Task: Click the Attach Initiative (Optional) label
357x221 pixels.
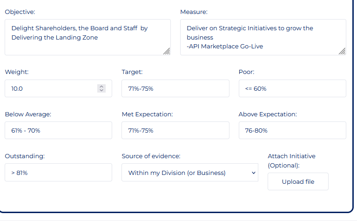Action: pyautogui.click(x=291, y=161)
